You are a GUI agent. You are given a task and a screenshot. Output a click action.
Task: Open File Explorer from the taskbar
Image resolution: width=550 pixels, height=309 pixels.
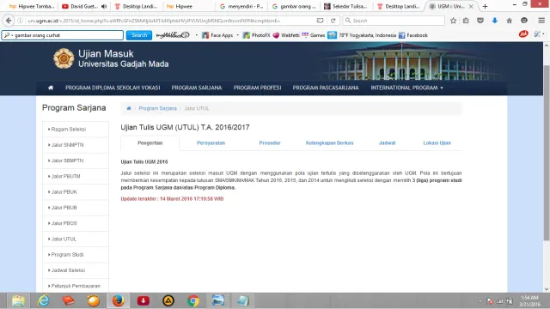pos(18,300)
